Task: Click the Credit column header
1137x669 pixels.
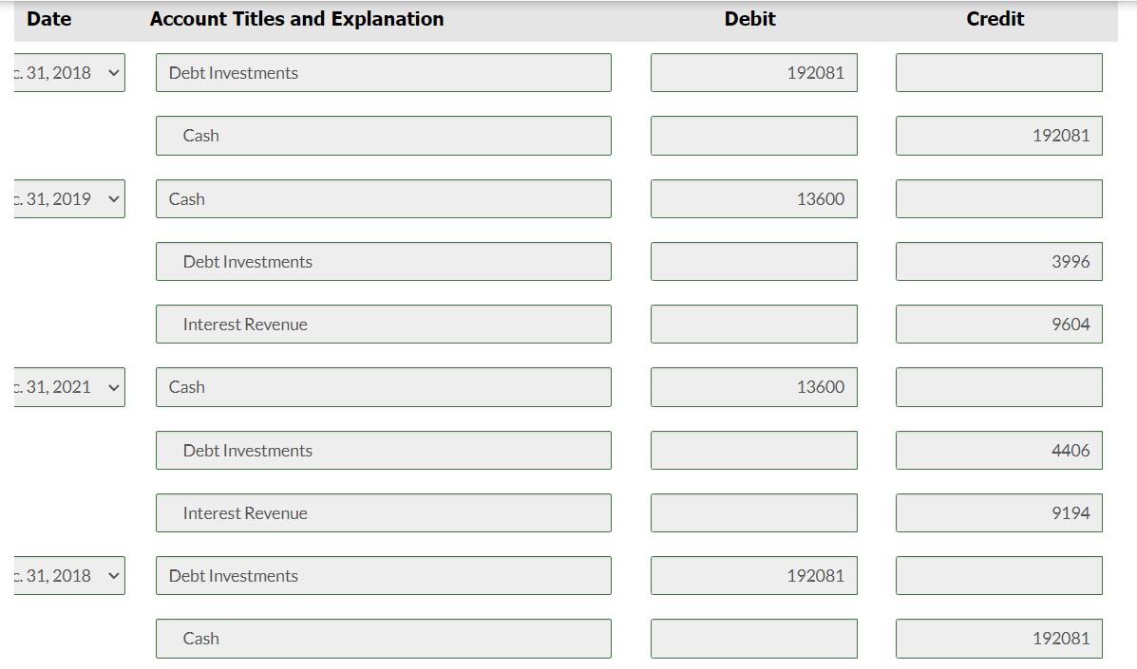Action: pos(995,19)
